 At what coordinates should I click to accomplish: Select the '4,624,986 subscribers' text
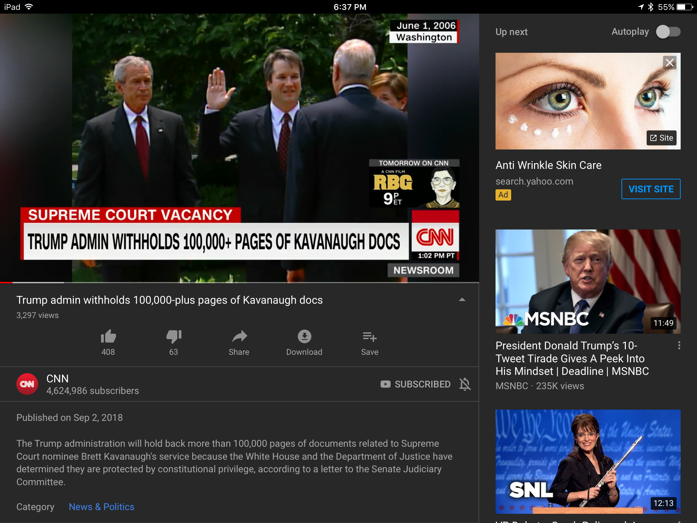[93, 391]
